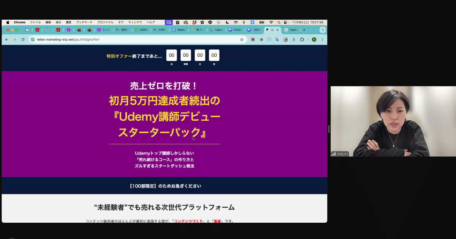Switch to the 【AD tab
Screen dimensions: 456x239
point(254,30)
